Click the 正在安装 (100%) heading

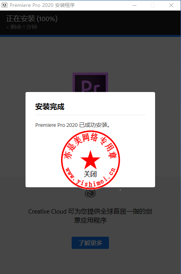pyautogui.click(x=32, y=19)
